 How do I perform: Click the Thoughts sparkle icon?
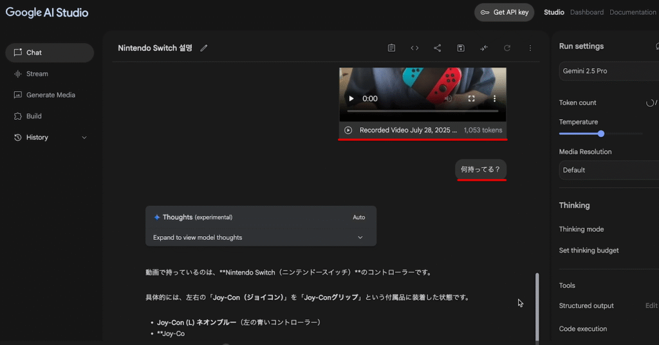coord(157,218)
